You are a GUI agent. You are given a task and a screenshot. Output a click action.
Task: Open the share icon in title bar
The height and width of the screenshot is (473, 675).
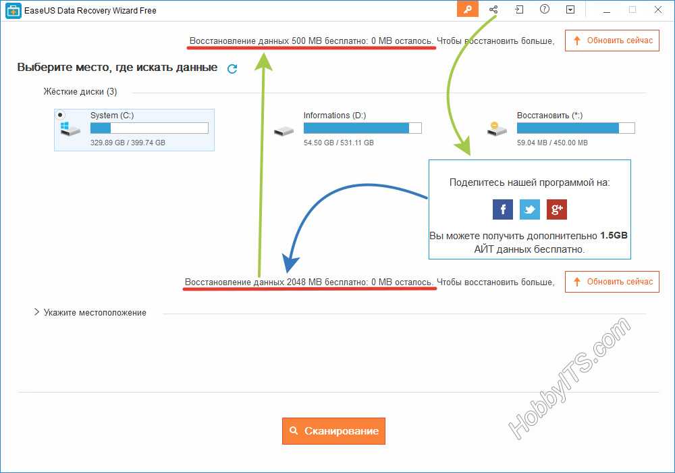click(493, 9)
